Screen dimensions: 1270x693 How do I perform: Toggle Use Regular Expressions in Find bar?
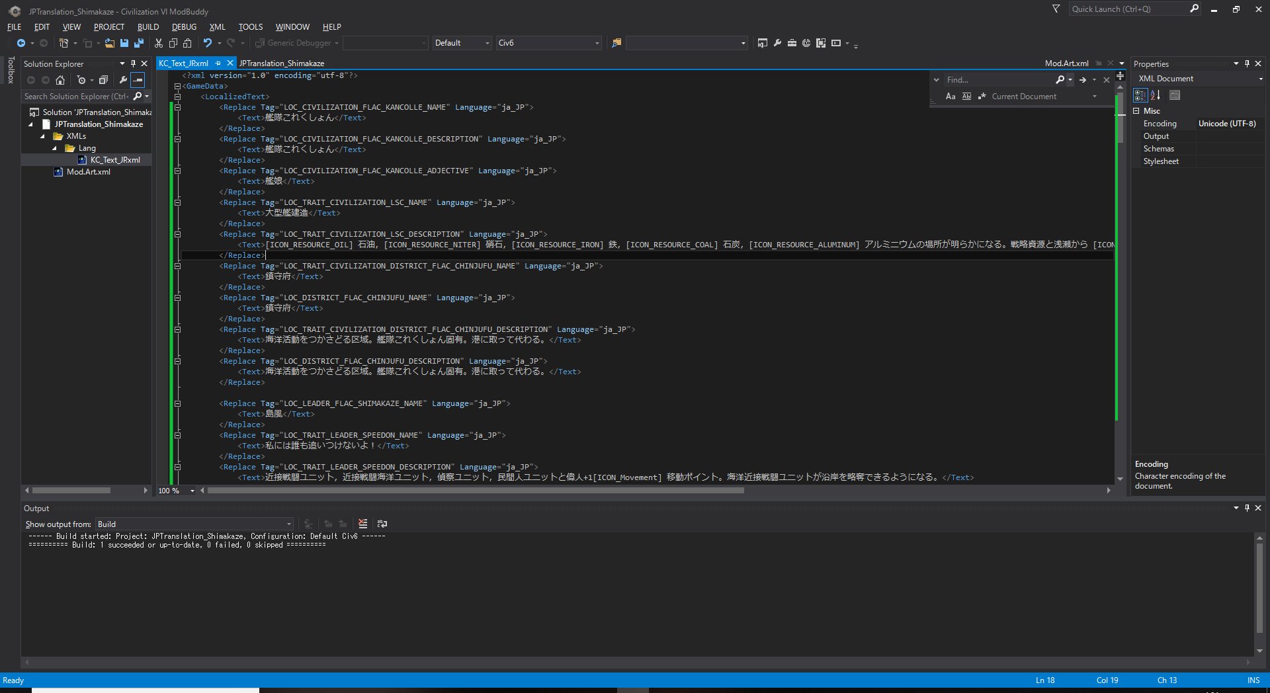pyautogui.click(x=982, y=97)
